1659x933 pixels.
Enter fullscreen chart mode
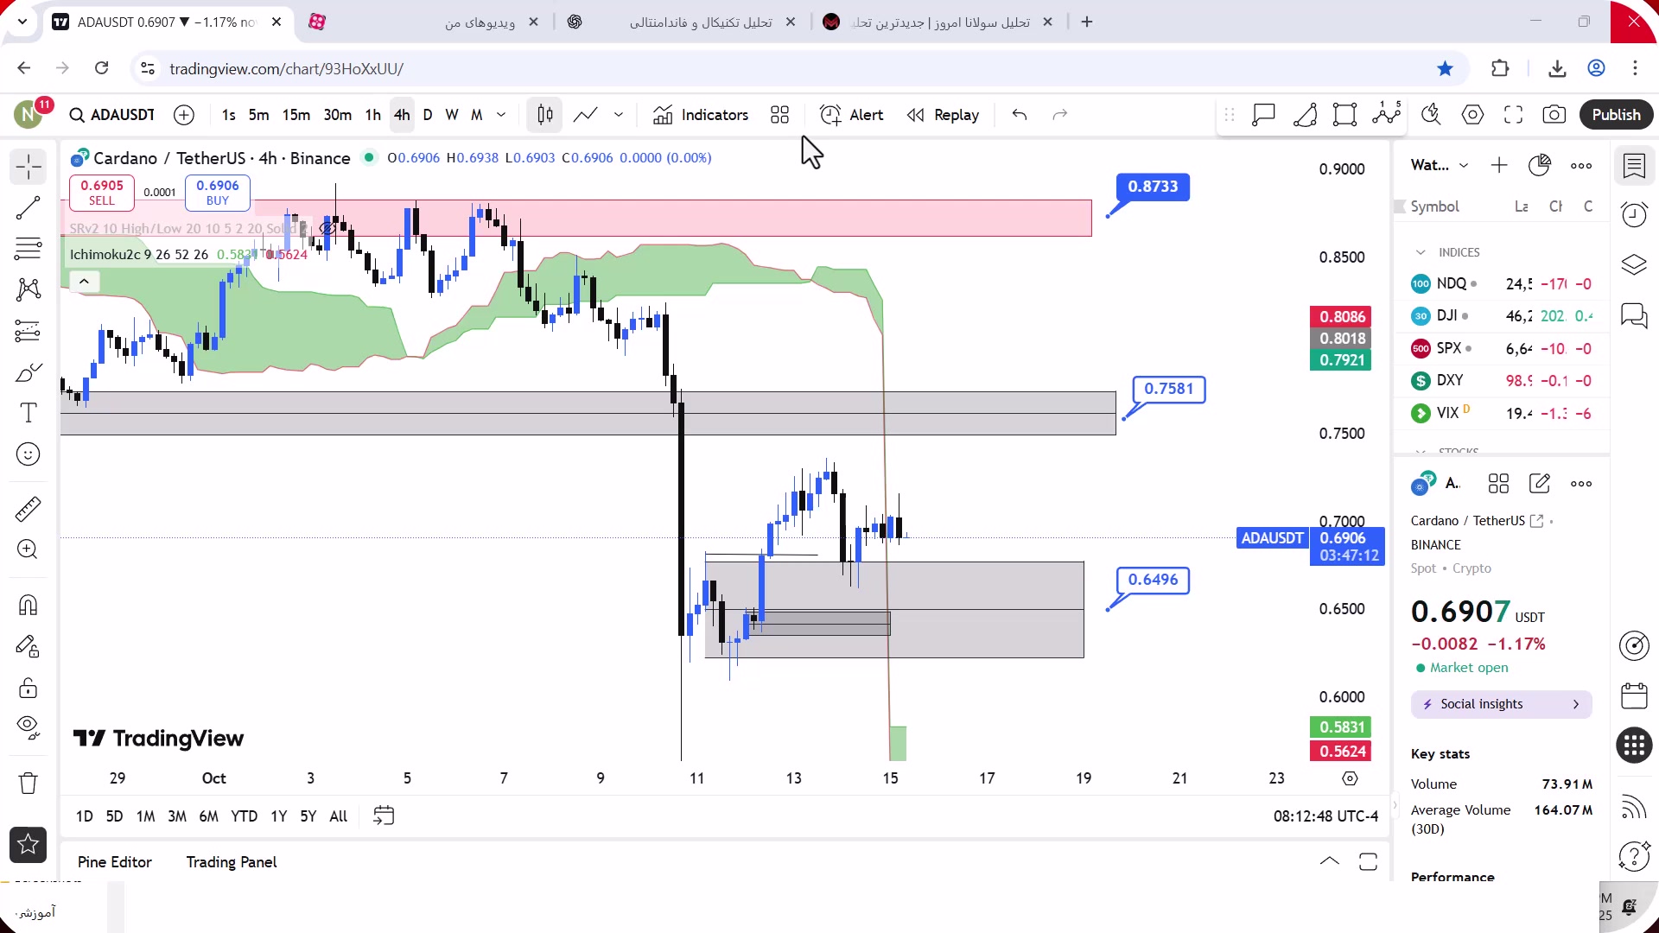1514,115
